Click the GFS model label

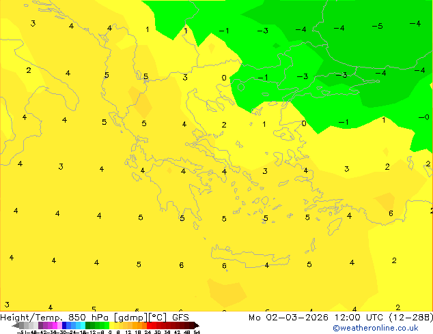coord(180,318)
